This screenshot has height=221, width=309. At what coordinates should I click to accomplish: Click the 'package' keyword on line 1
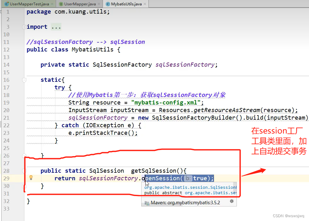[x=39, y=12]
